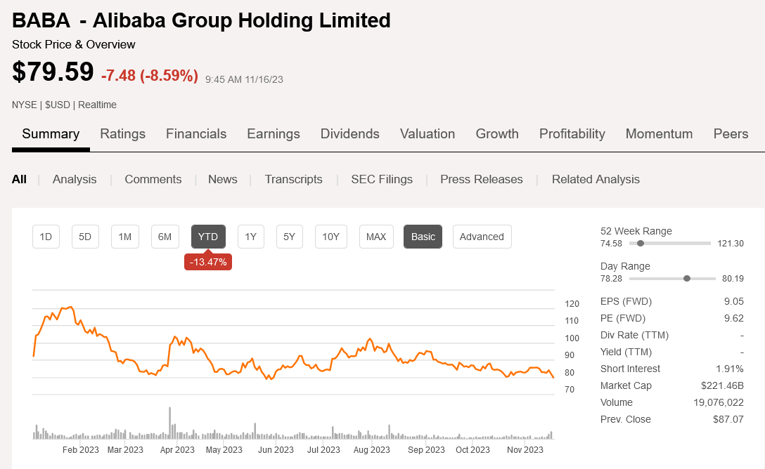View the Profitability tab
This screenshot has height=469, width=765.
(x=572, y=134)
